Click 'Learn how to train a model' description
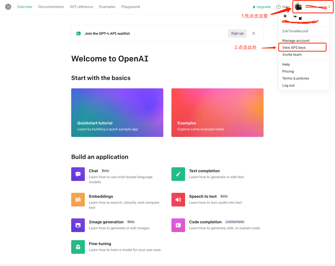The width and height of the screenshot is (335, 266). point(125,250)
